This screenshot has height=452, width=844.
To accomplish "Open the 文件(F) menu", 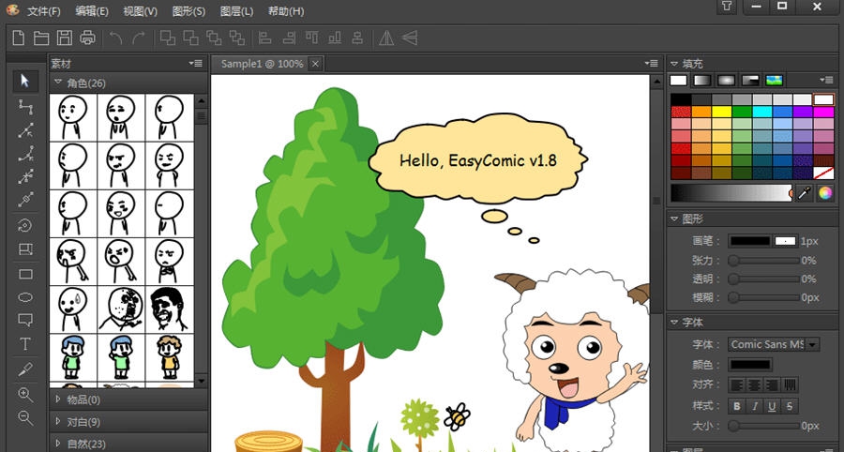I will (x=43, y=11).
